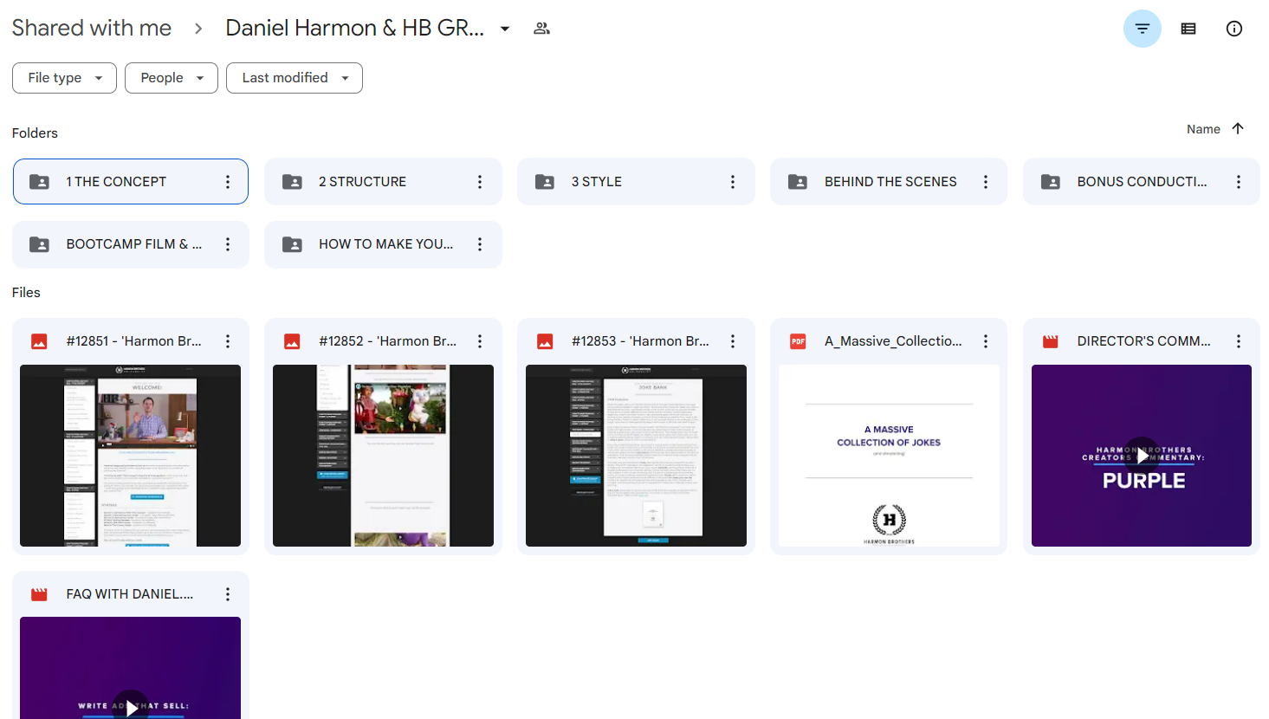Select the #12851 - 'Harmon Br... file name
The image size is (1269, 719).
(133, 341)
